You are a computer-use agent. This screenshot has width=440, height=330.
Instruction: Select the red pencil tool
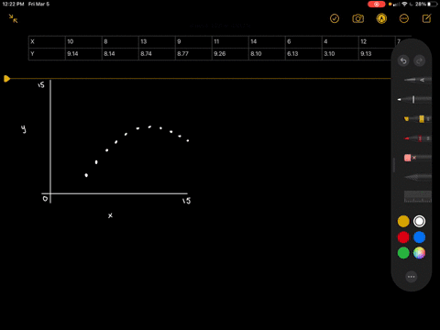coord(418,138)
